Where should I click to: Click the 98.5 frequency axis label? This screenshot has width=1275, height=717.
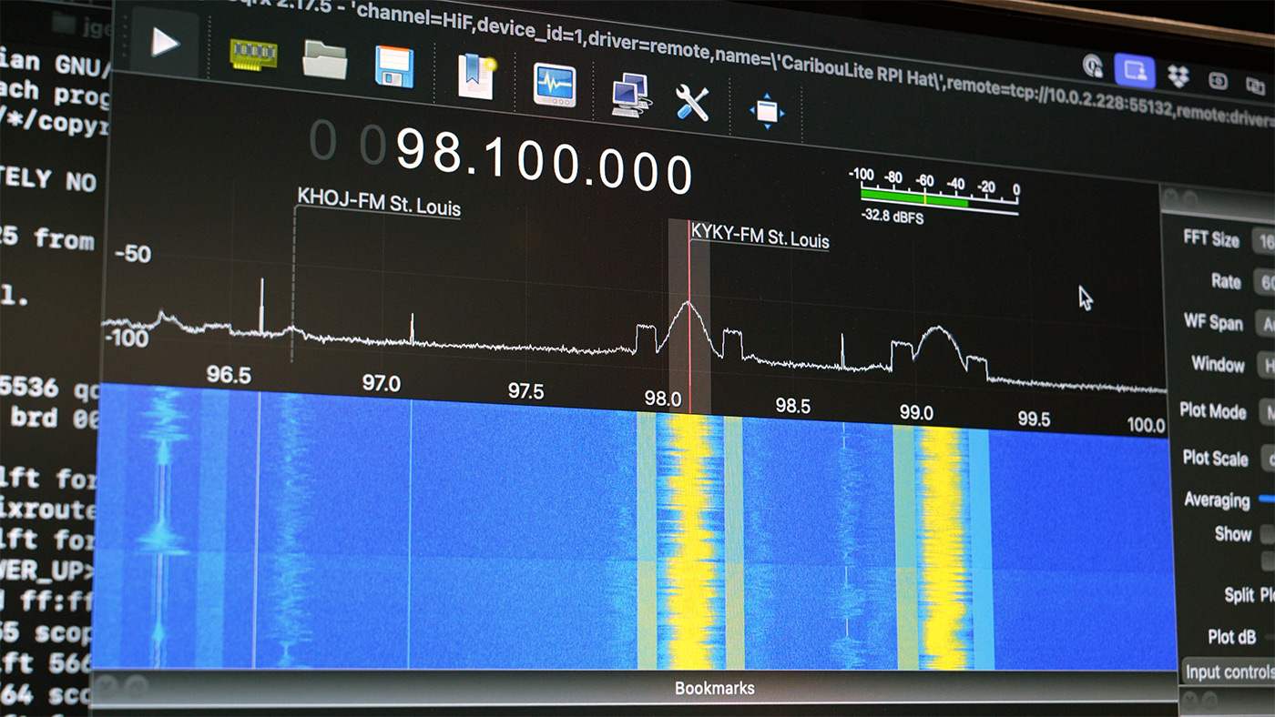[x=792, y=406]
